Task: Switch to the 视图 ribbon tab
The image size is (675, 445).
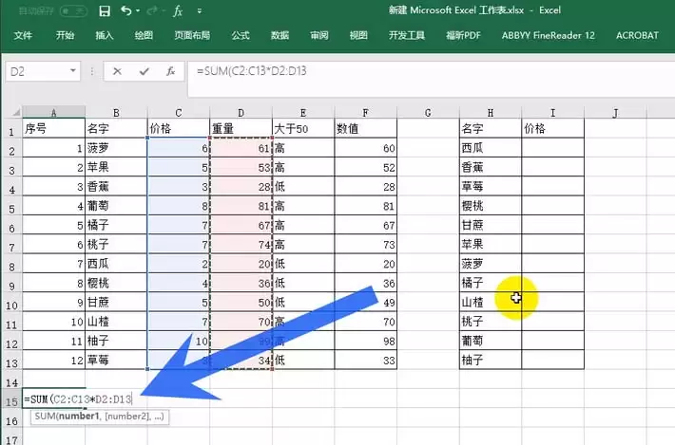Action: click(358, 36)
